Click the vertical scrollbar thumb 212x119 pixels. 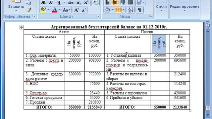coord(208,108)
